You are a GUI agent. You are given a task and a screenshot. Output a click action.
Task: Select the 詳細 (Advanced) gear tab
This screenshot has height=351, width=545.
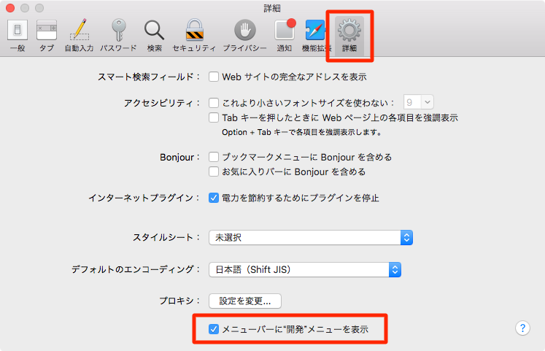point(349,36)
